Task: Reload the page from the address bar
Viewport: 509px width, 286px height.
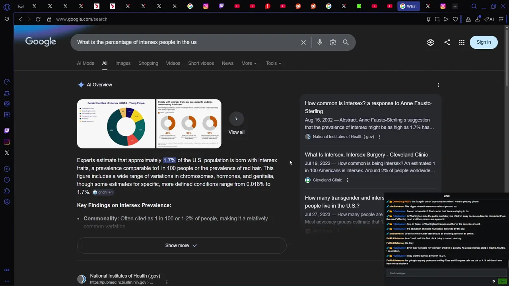Action: click(38, 19)
